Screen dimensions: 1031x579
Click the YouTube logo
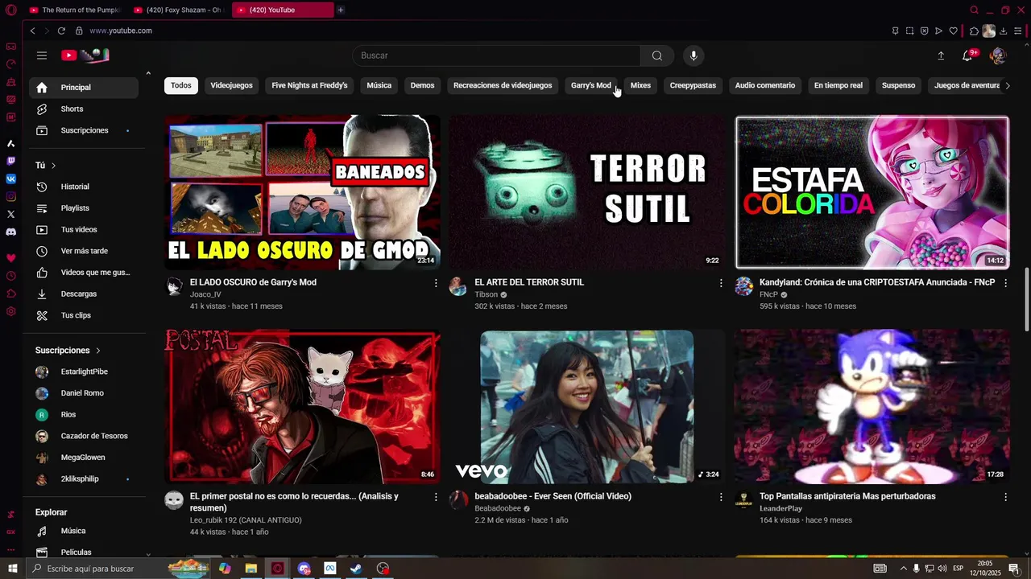(x=85, y=55)
